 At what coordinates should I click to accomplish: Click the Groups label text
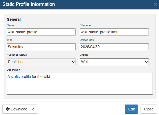tap(84, 55)
